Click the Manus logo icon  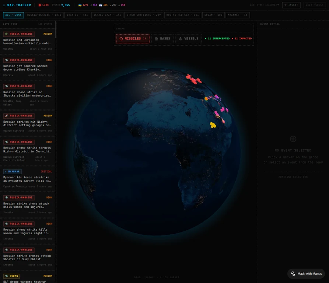click(293, 273)
